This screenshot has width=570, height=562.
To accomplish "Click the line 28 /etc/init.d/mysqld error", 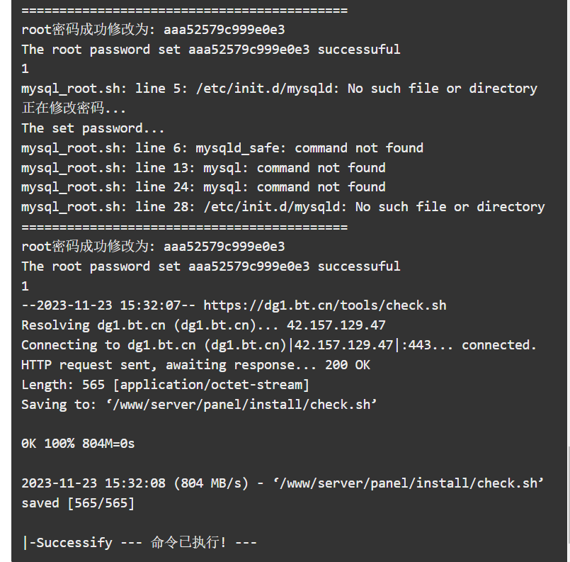I will 283,207.
